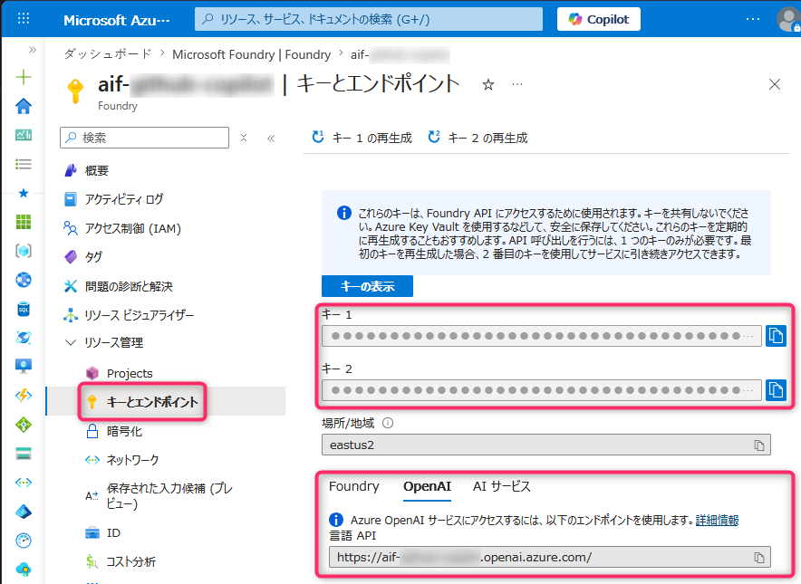
Task: Open ネットワーク menu item
Action: (133, 460)
